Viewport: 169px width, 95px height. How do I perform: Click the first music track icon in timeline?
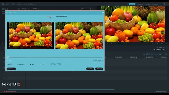pyautogui.click(x=4, y=75)
